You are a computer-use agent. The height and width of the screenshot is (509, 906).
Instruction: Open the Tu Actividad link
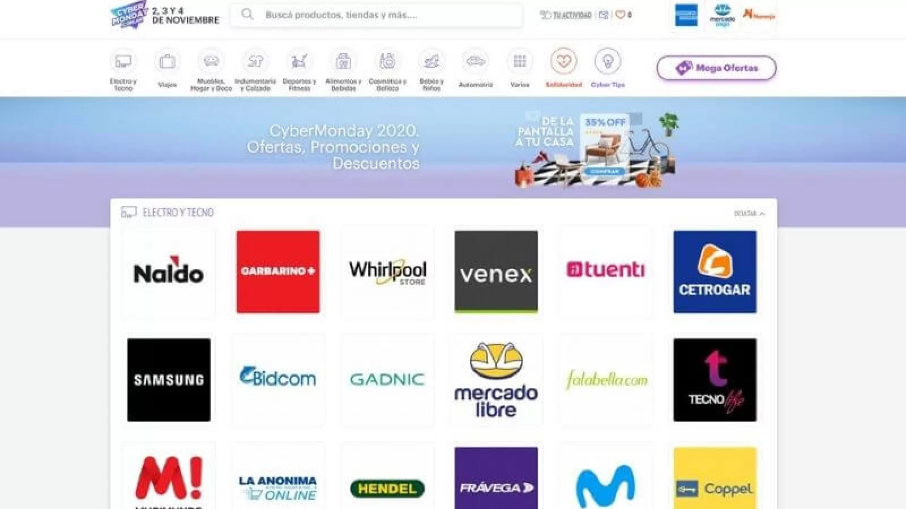point(566,15)
